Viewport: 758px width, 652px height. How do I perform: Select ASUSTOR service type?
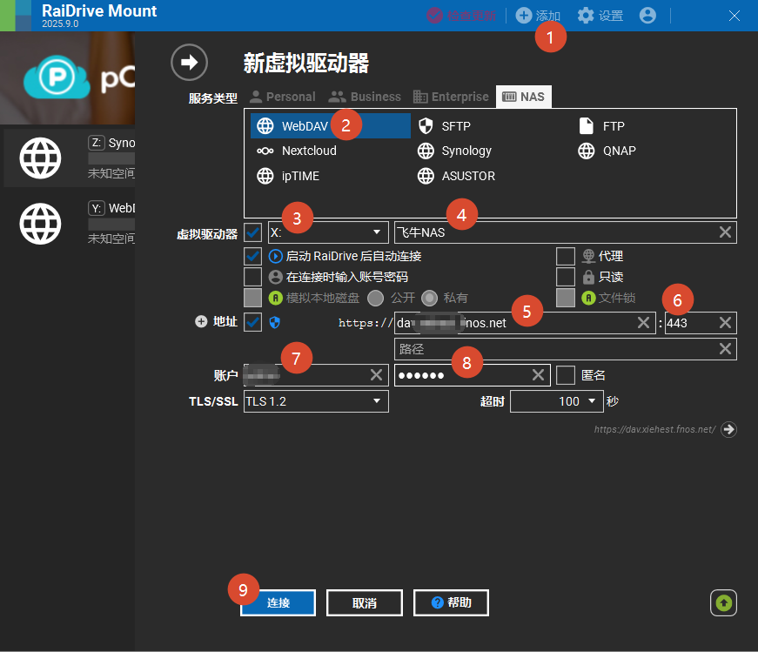[456, 176]
